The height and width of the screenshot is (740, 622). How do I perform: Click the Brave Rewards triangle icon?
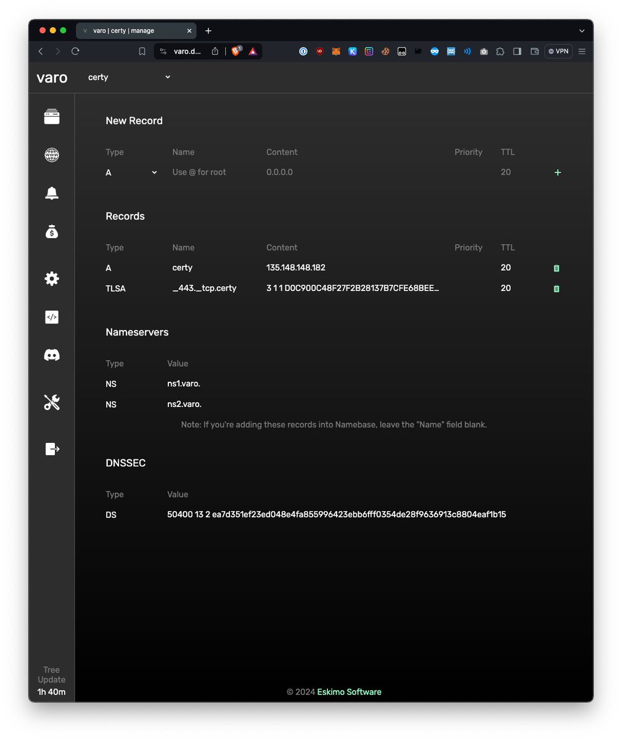tap(253, 52)
